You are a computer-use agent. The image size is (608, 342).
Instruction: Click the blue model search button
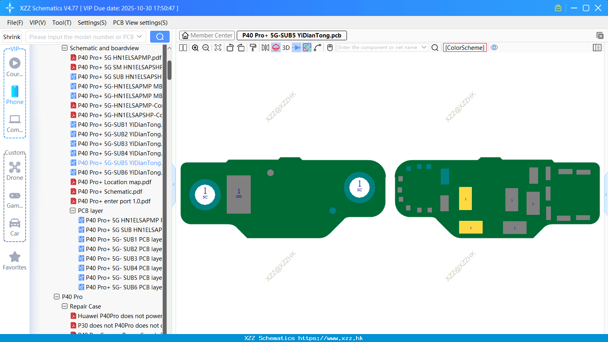coord(160,37)
